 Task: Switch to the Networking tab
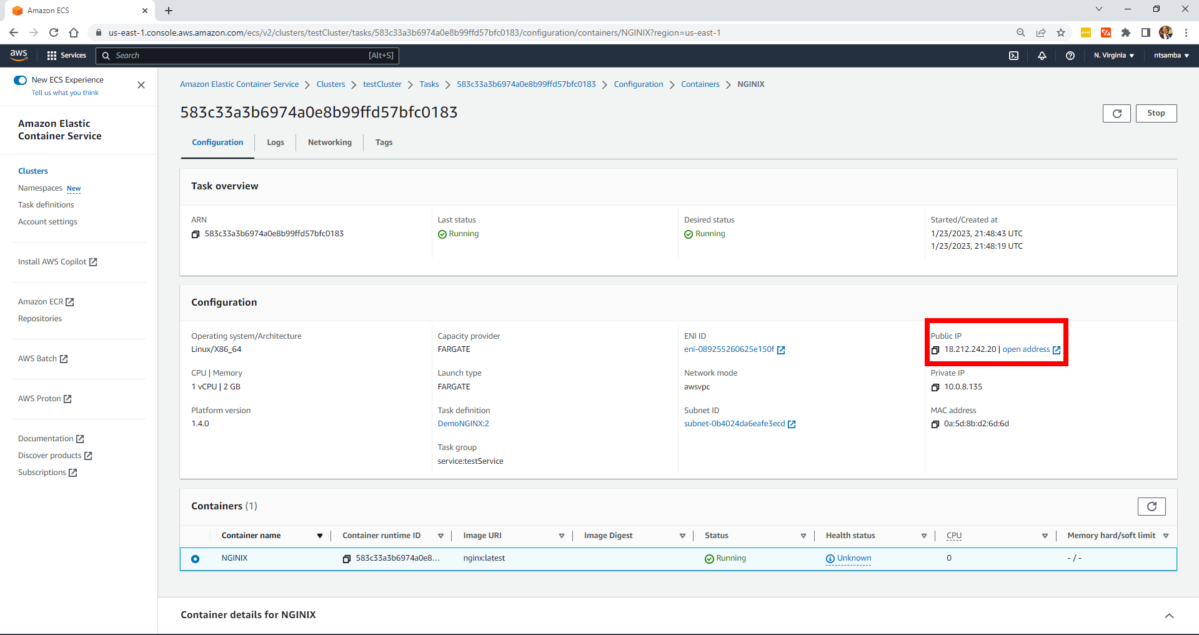coord(329,142)
